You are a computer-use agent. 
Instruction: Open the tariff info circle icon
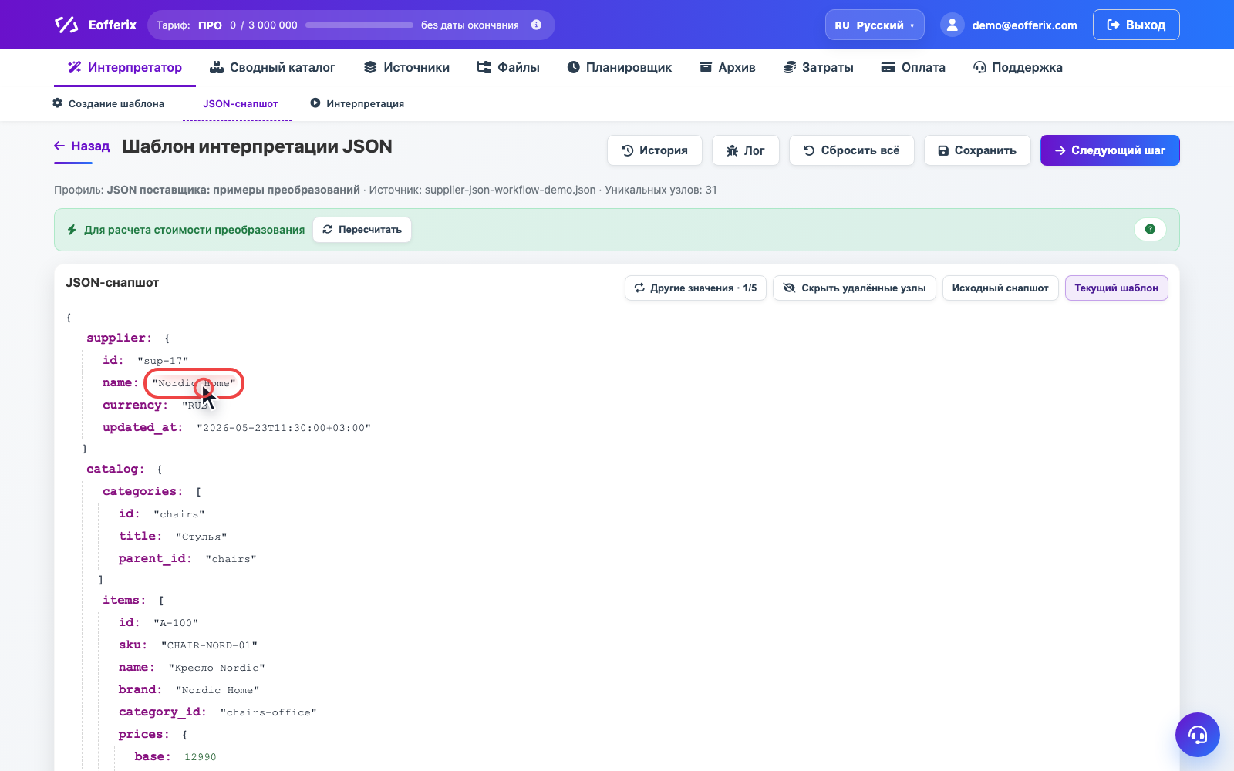[x=537, y=25]
